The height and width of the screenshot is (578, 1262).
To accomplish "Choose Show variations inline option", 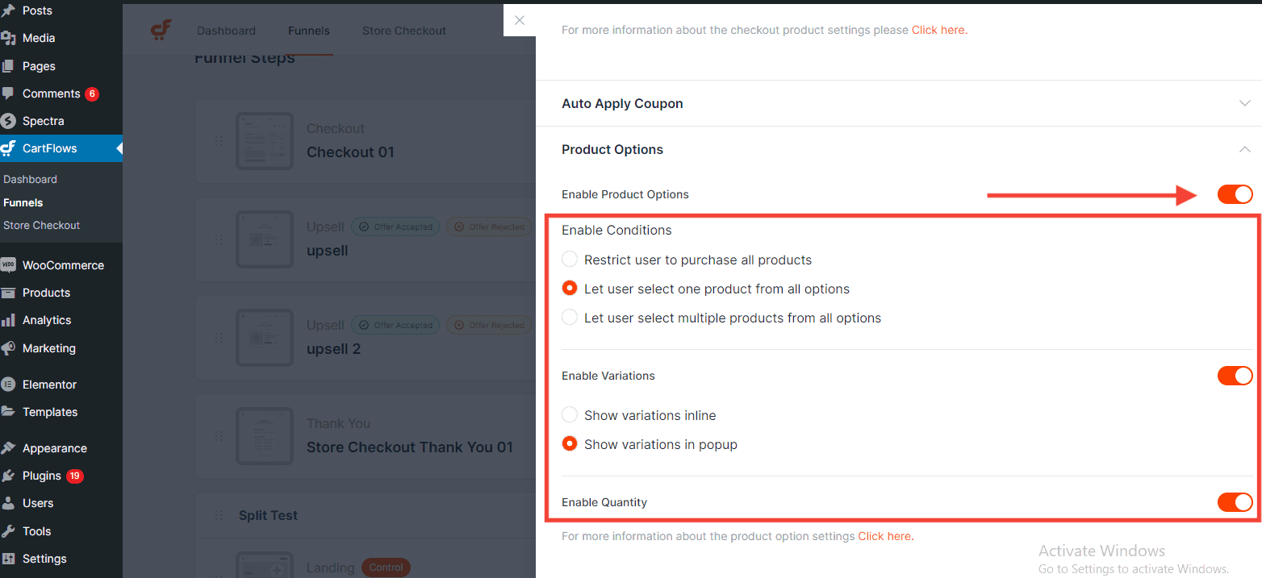I will [x=570, y=415].
